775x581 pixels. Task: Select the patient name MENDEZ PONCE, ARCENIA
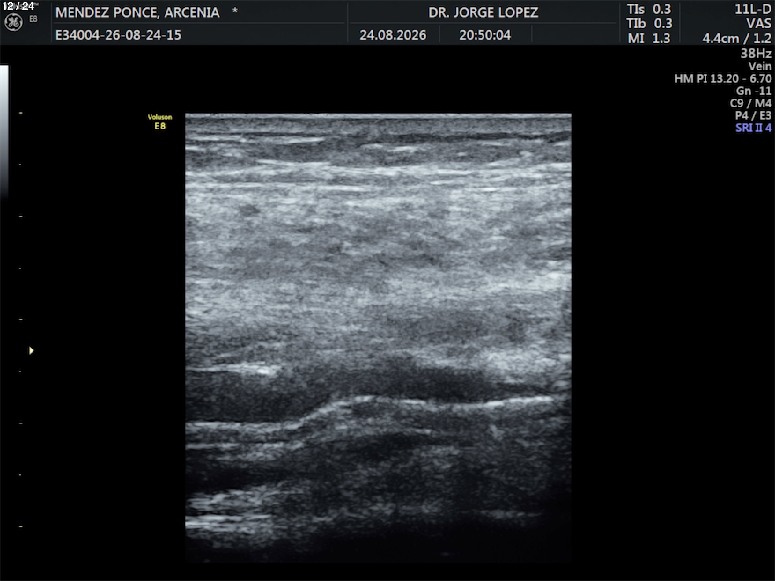click(x=137, y=12)
